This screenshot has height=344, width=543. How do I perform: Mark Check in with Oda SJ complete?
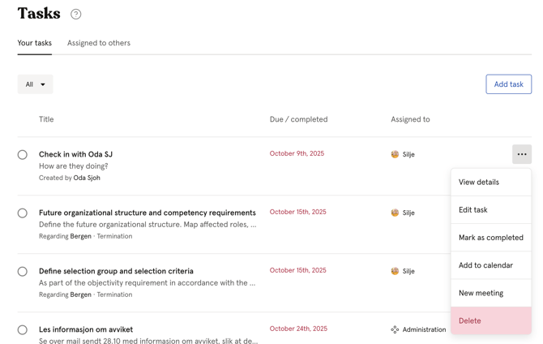pos(23,154)
